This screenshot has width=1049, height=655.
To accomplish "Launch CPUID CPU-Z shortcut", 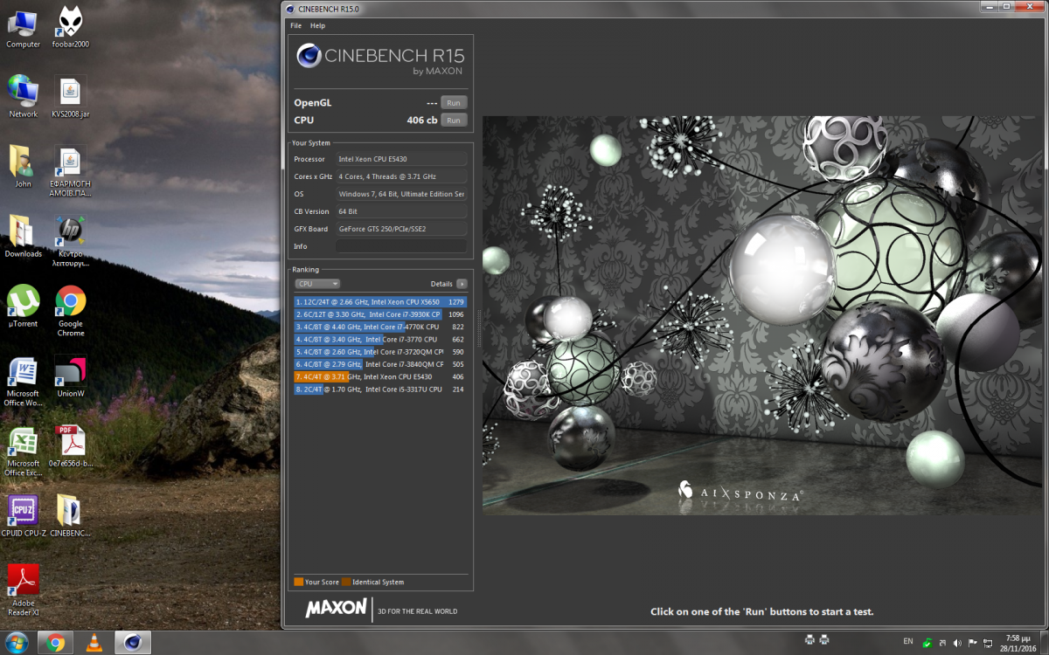I will [x=24, y=516].
